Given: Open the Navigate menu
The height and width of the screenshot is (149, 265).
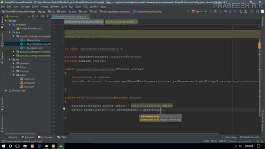Looking at the screenshot, I should 25,7.
